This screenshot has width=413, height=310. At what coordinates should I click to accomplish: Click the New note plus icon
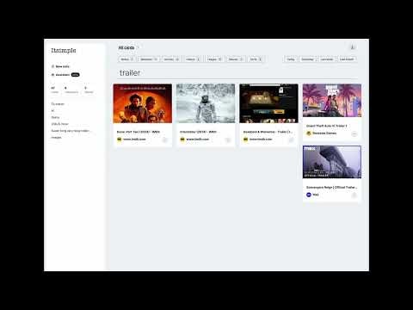click(52, 66)
